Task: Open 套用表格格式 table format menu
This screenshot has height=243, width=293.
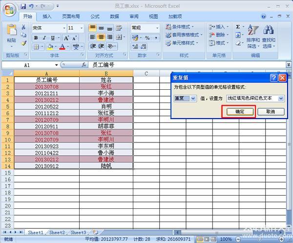Action: coord(184,35)
